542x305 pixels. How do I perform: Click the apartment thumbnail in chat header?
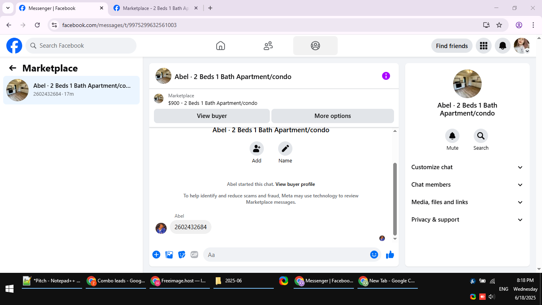(x=163, y=76)
